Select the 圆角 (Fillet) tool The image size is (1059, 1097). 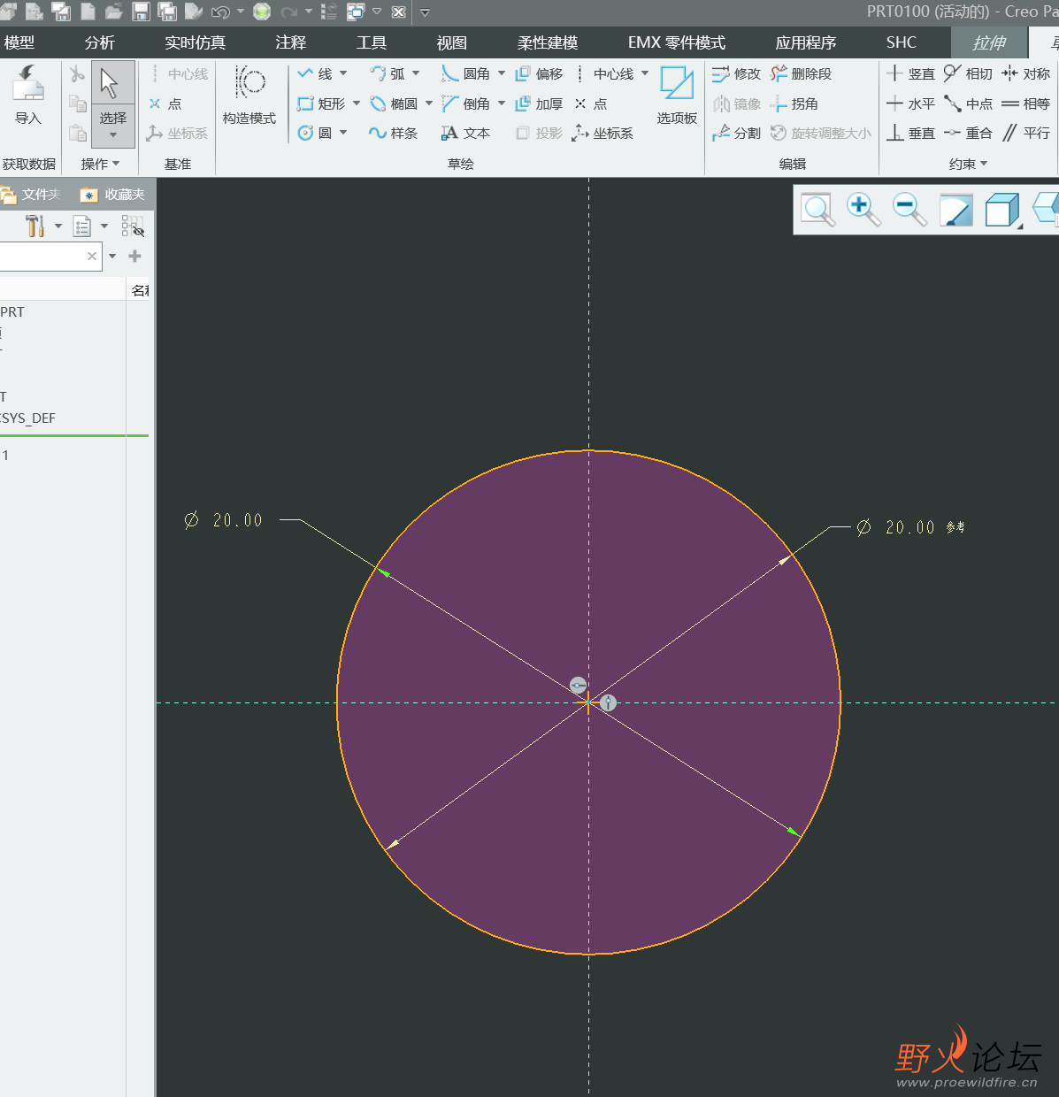coord(466,73)
